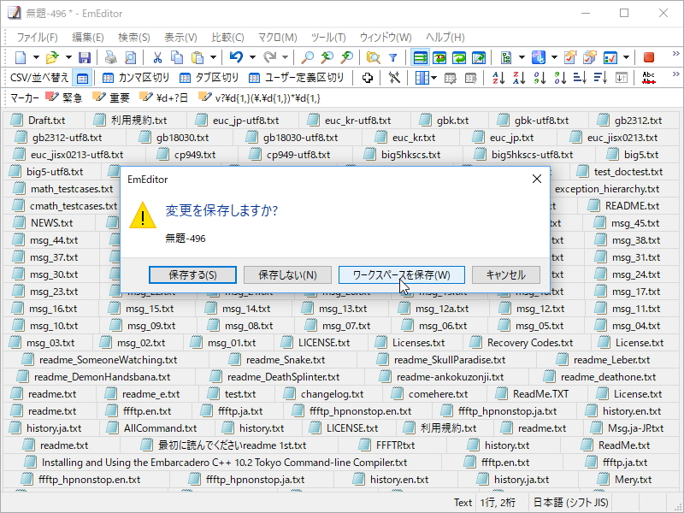Toggle the CSV/Sort bar icon
Viewport: 684px width, 513px height.
coord(82,78)
